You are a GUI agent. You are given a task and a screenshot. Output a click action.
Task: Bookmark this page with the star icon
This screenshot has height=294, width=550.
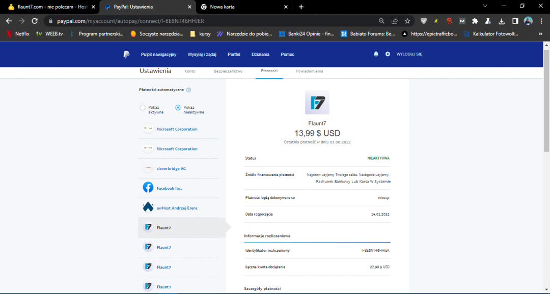pyautogui.click(x=407, y=21)
